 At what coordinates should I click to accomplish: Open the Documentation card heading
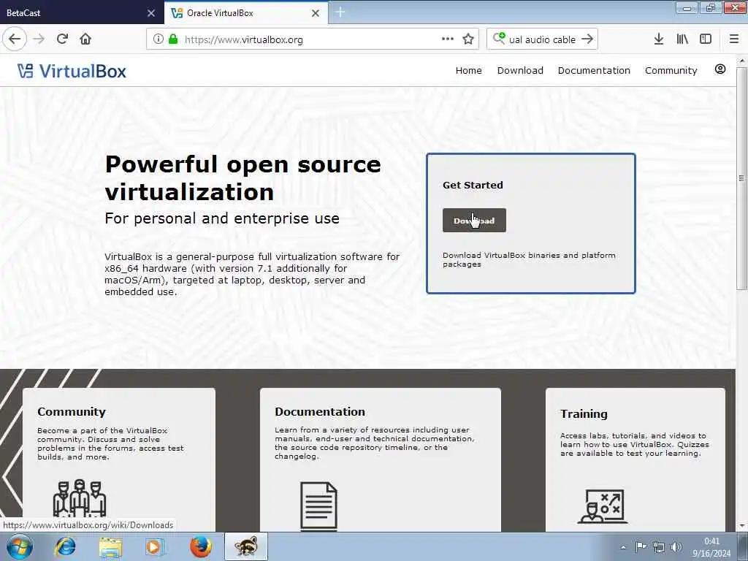[x=320, y=412]
